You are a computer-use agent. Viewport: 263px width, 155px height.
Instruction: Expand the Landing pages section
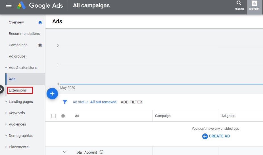pos(6,102)
